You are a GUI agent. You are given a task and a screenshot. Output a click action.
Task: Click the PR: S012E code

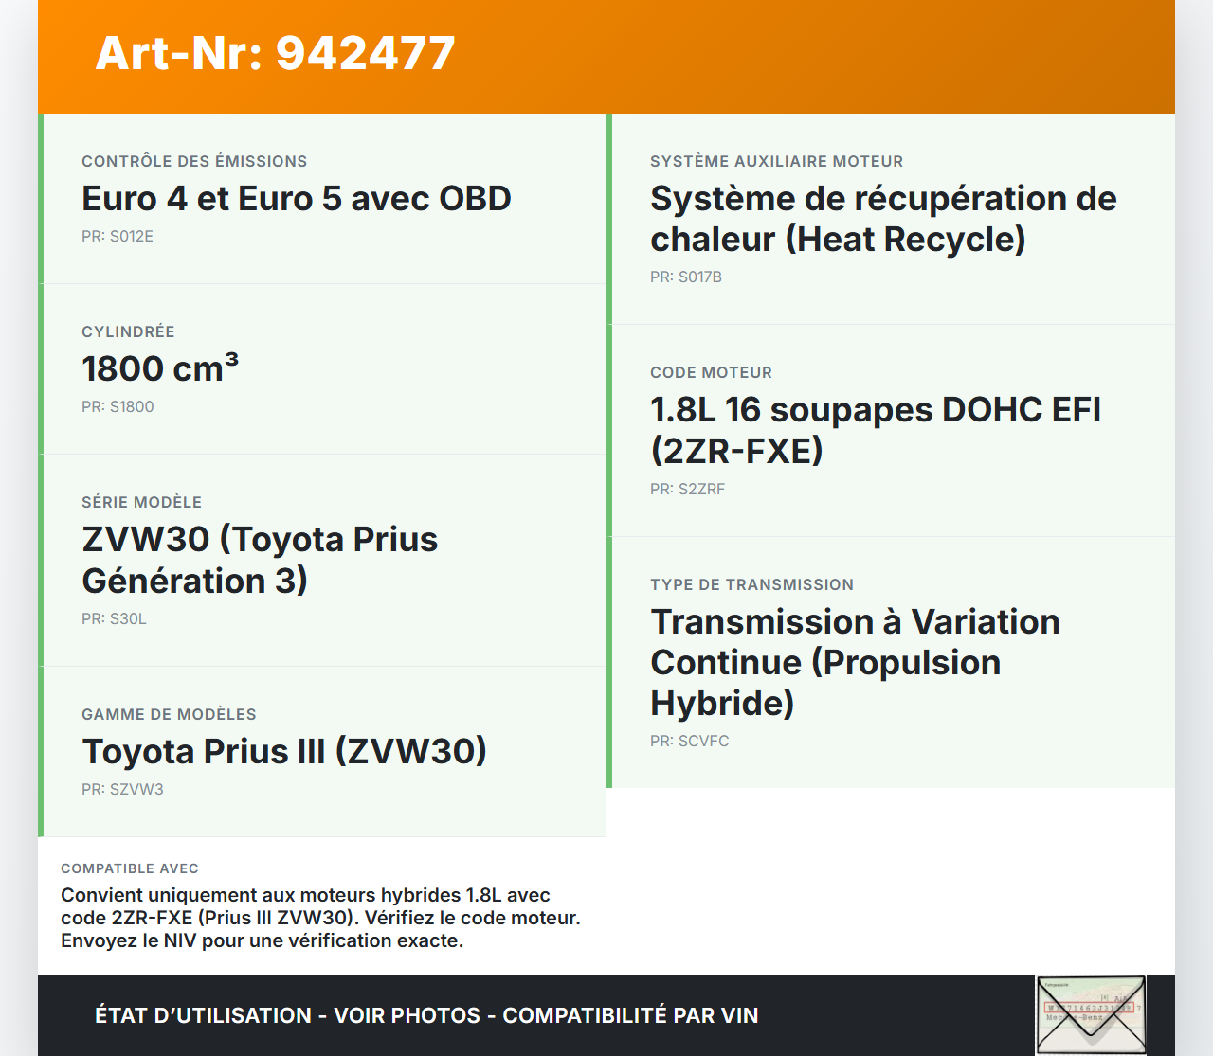pos(118,237)
